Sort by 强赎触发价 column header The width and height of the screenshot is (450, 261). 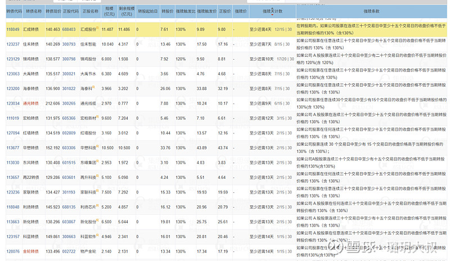(x=207, y=11)
